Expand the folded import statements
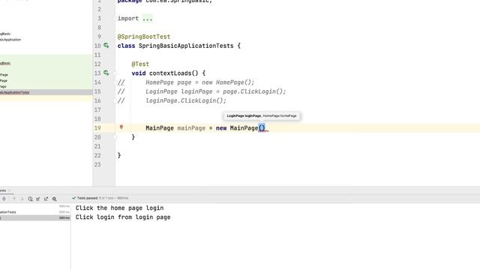 (147, 18)
